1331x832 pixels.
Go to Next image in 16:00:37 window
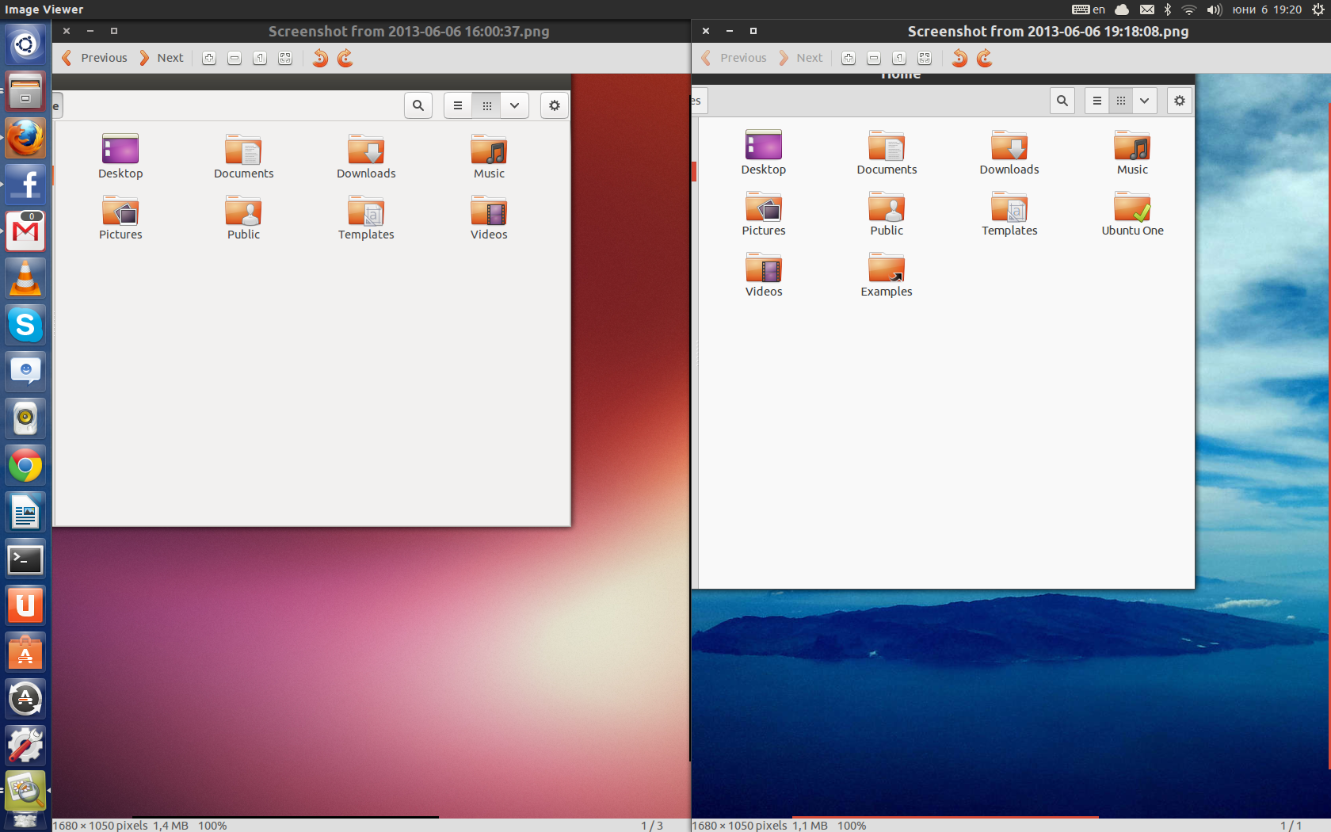[x=162, y=58]
